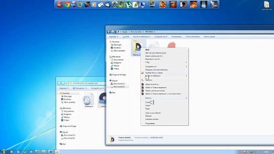Click Back arrow in the rear Explorer window
This screenshot has height=154, width=274.
59,83
